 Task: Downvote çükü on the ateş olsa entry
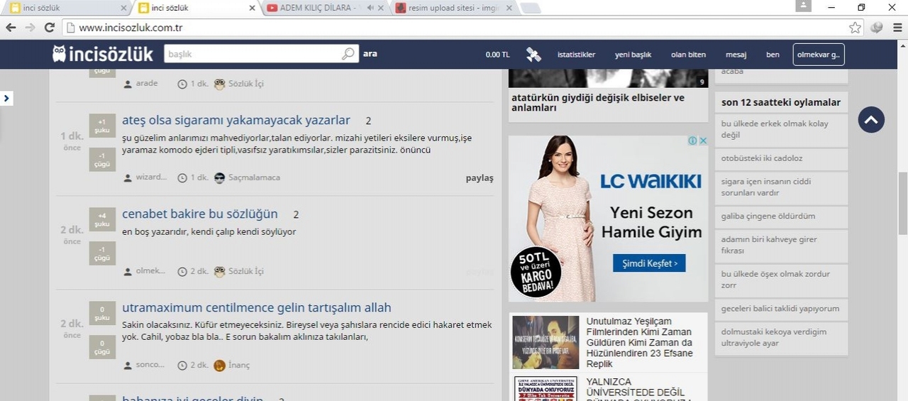pos(102,159)
